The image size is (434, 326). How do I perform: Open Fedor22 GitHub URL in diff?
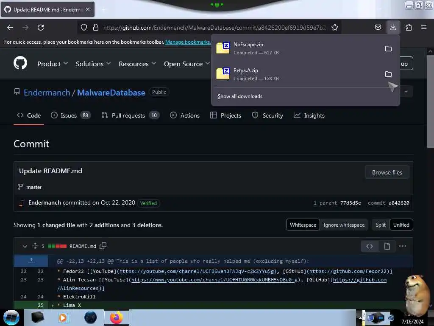(x=348, y=271)
